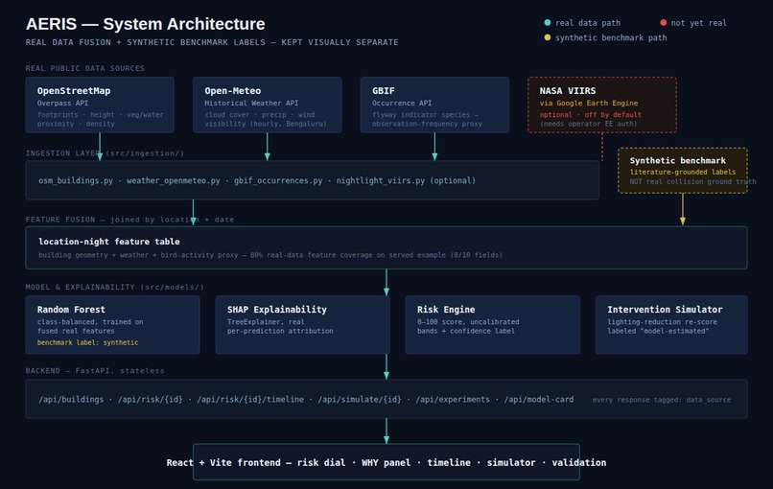Viewport: 773px width, 489px height.
Task: Click 'Historical Weather API' subtitle
Action: point(251,103)
